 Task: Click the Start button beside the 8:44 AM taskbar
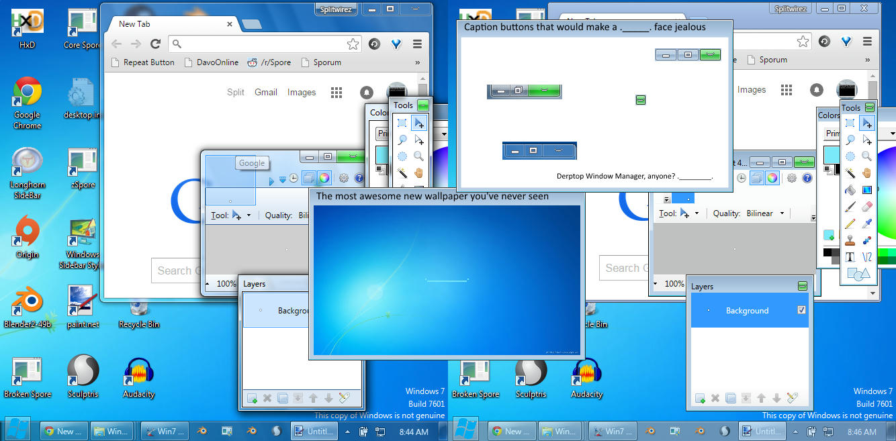point(18,430)
